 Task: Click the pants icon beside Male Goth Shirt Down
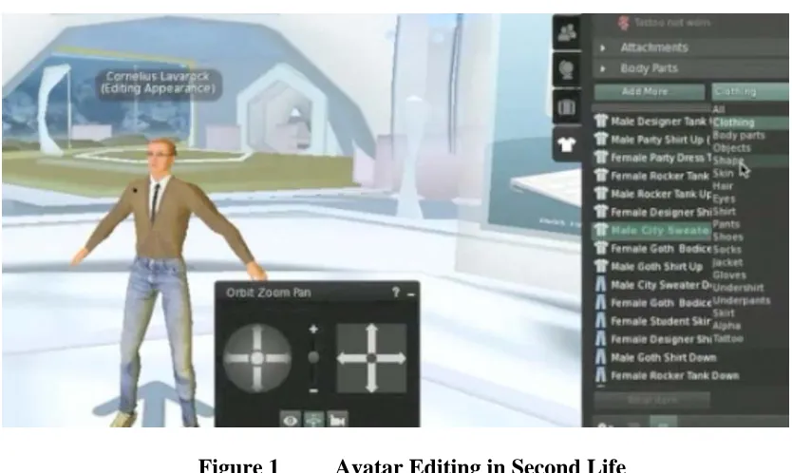600,357
